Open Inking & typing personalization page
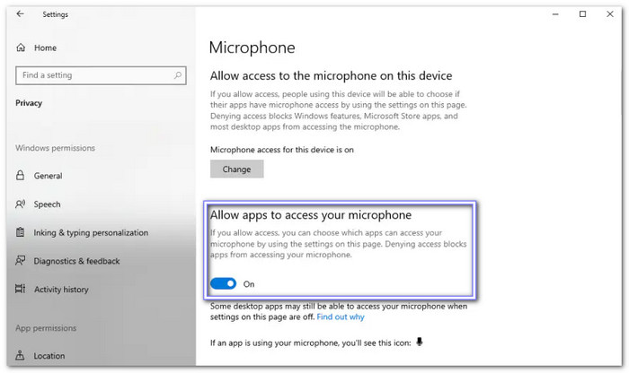The width and height of the screenshot is (629, 373). click(x=91, y=232)
